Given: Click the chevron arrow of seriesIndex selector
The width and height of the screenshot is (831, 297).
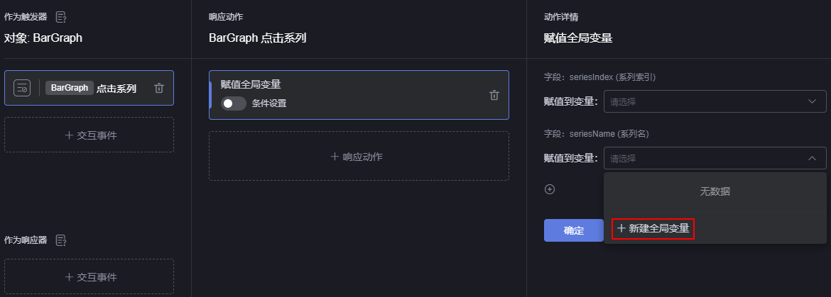Looking at the screenshot, I should 812,101.
